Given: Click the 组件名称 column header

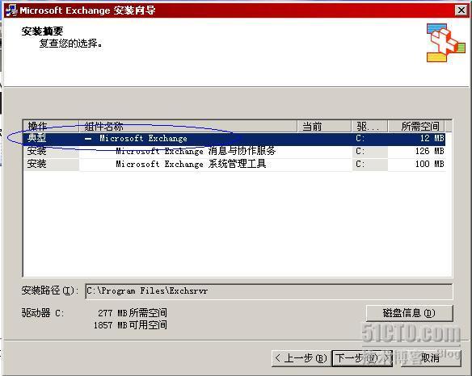Looking at the screenshot, I should (188, 126).
